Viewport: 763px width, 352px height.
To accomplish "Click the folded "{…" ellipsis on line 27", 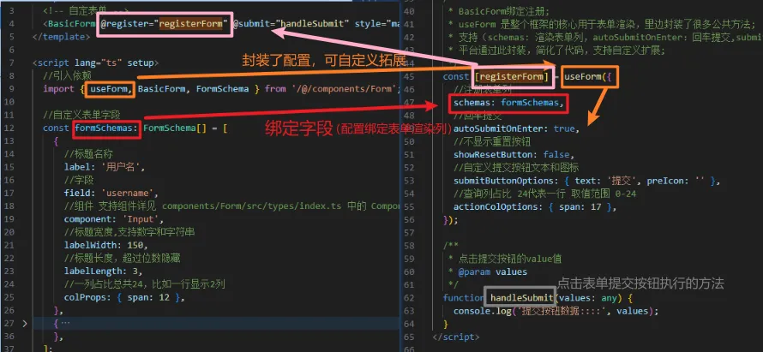I will (x=62, y=323).
